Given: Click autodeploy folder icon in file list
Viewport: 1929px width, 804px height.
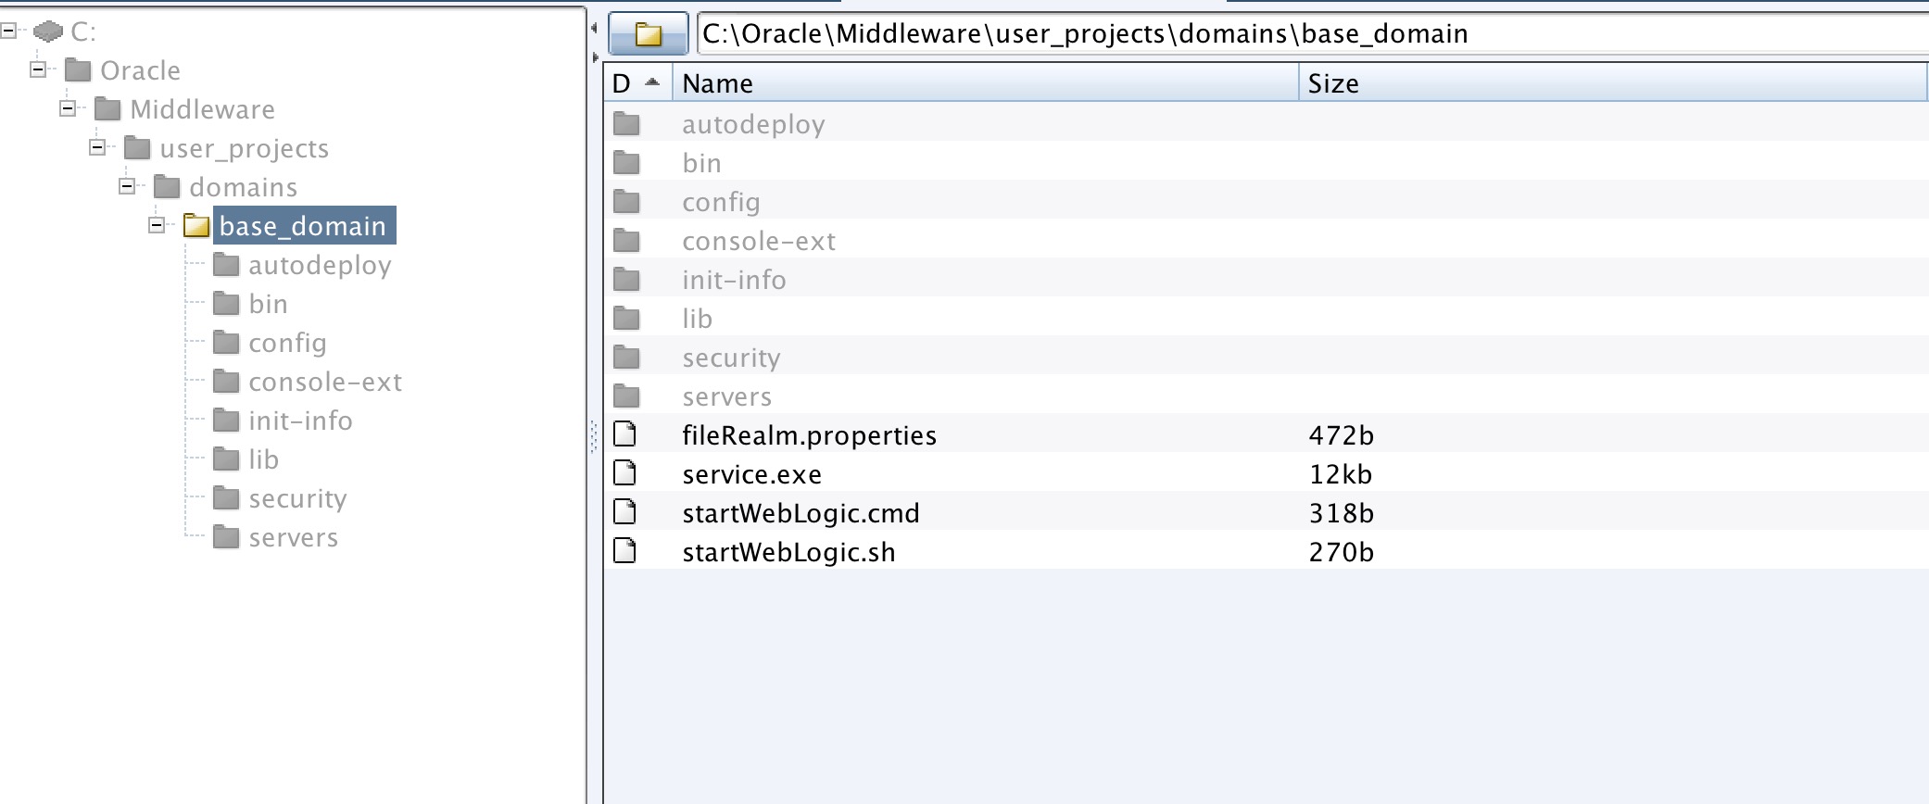Looking at the screenshot, I should 627,123.
